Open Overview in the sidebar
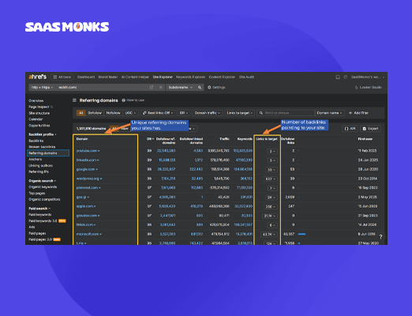This screenshot has height=316, width=412. [x=36, y=100]
